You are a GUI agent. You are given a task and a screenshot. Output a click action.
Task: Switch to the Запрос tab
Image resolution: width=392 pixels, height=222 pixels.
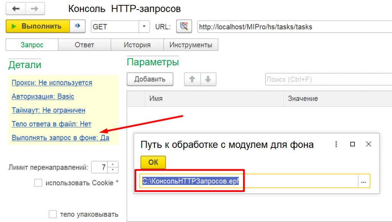coord(32,45)
